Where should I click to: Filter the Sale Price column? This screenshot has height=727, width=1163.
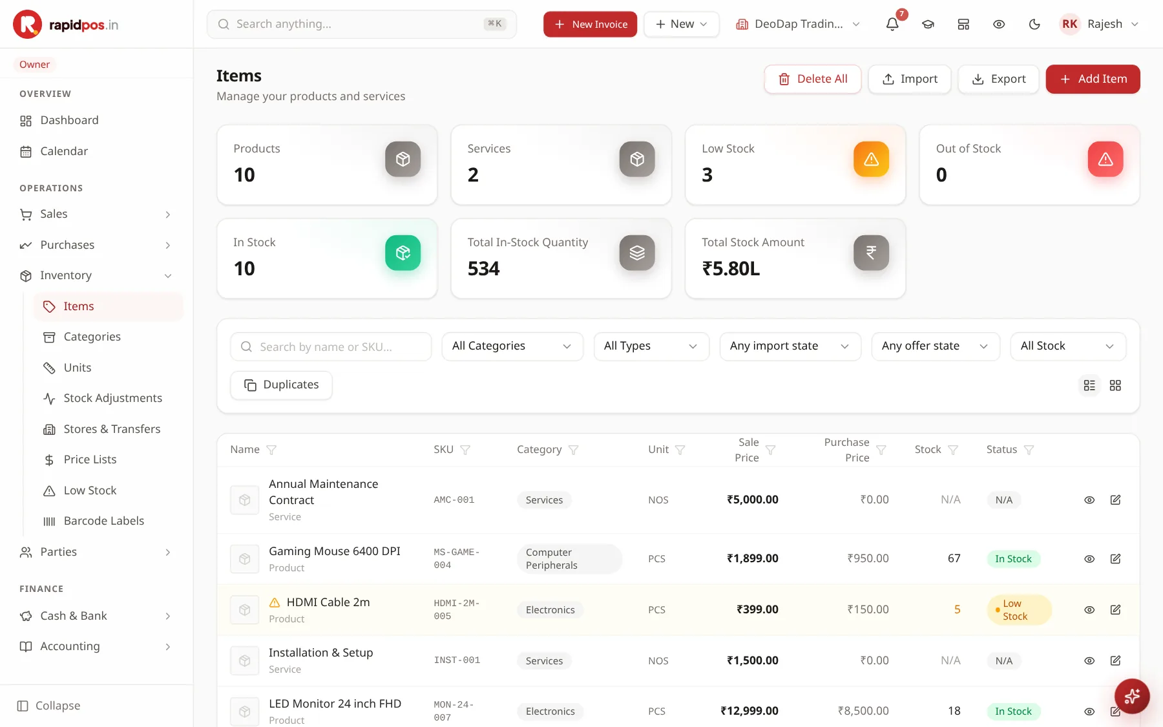(x=770, y=450)
